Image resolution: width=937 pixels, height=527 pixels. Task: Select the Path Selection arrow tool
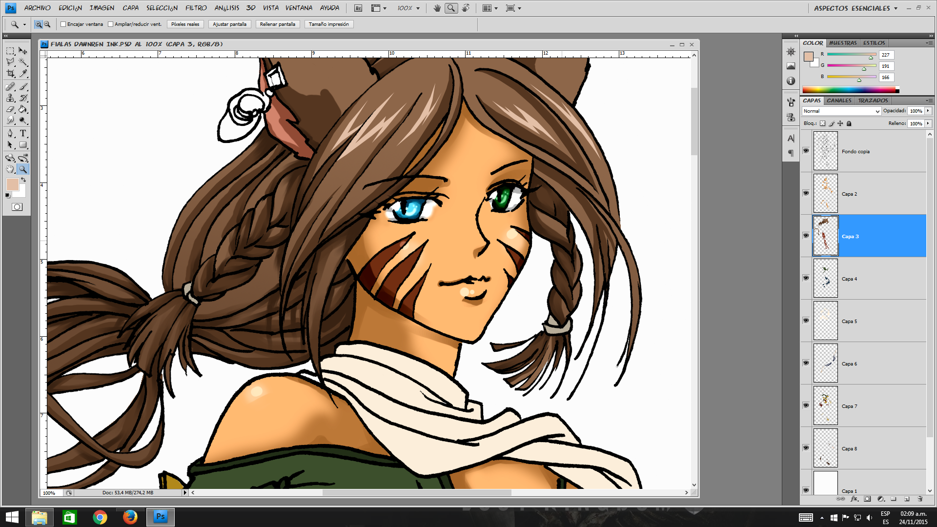(x=10, y=144)
